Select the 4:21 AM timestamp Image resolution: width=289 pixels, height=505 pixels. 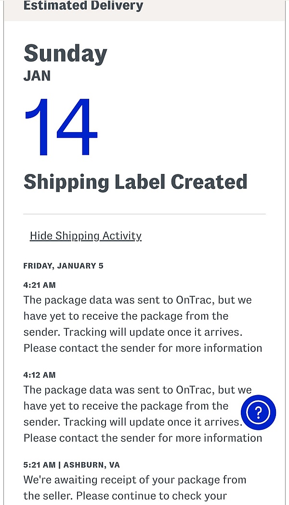[39, 285]
